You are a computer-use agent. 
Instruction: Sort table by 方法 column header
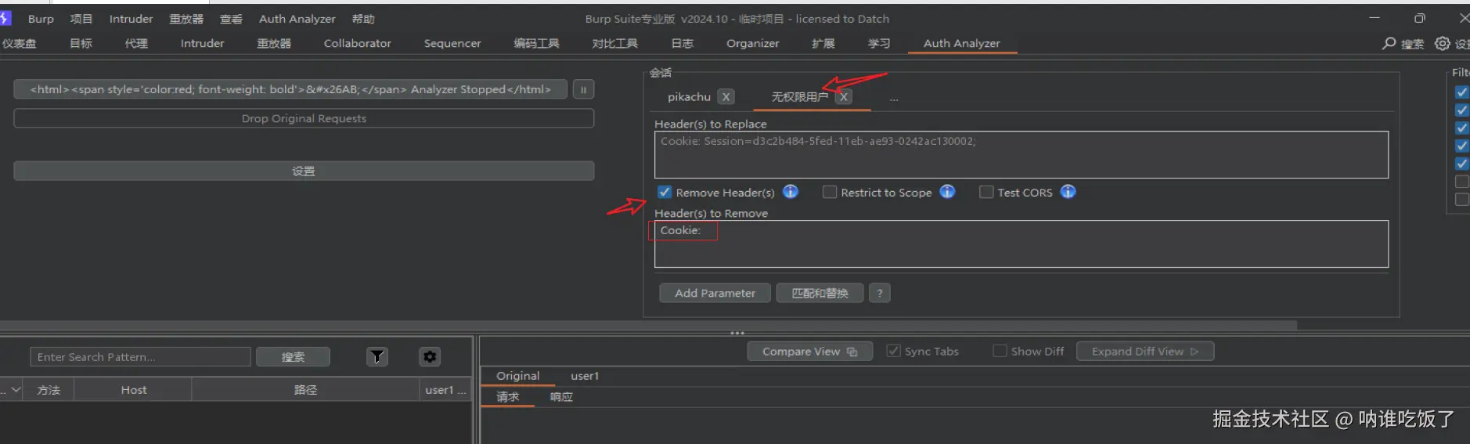pos(49,389)
